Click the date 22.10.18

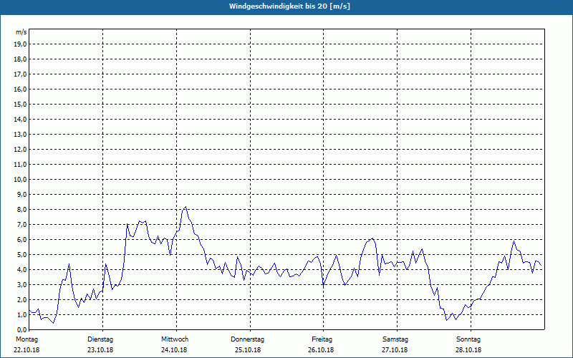tap(27, 350)
